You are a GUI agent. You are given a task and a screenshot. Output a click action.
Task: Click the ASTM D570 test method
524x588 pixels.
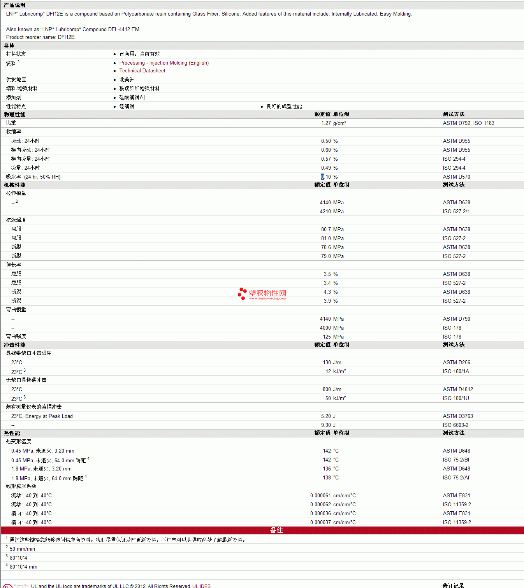[x=456, y=177]
